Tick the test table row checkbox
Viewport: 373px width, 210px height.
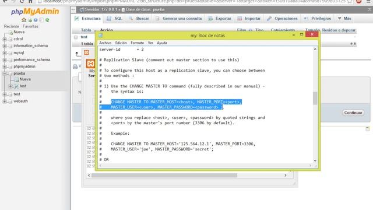tap(76, 37)
